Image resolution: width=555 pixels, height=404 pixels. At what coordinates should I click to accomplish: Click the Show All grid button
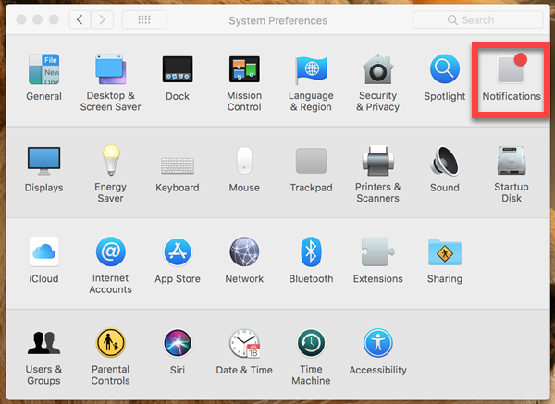coord(144,19)
